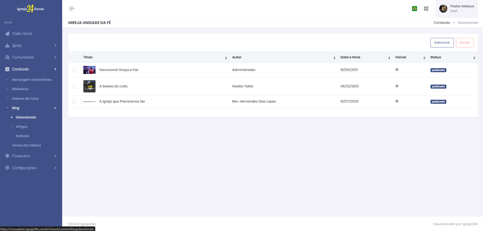Expand the Igreja menu chevron
Image resolution: width=483 pixels, height=231 pixels.
(x=55, y=45)
